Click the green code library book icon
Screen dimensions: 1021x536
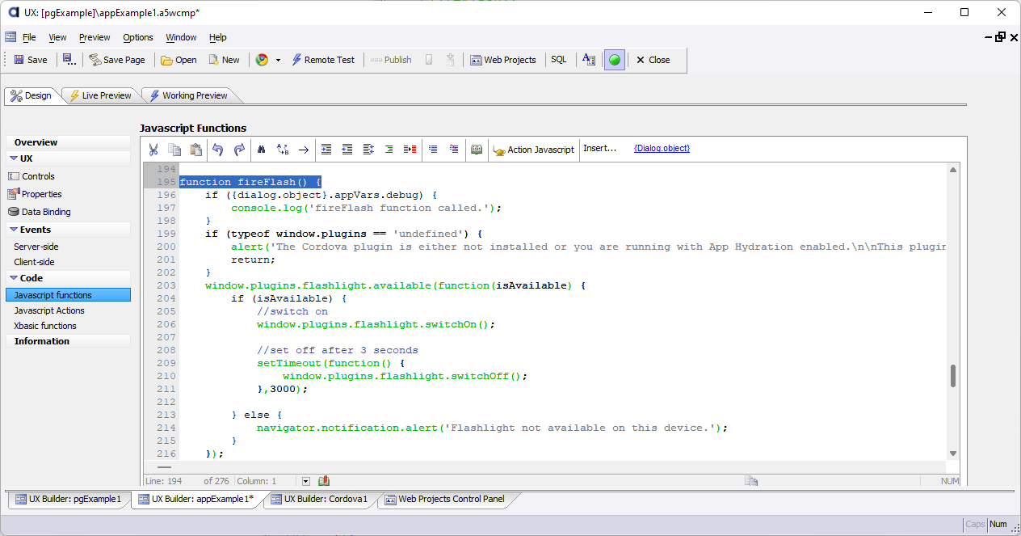tap(477, 150)
